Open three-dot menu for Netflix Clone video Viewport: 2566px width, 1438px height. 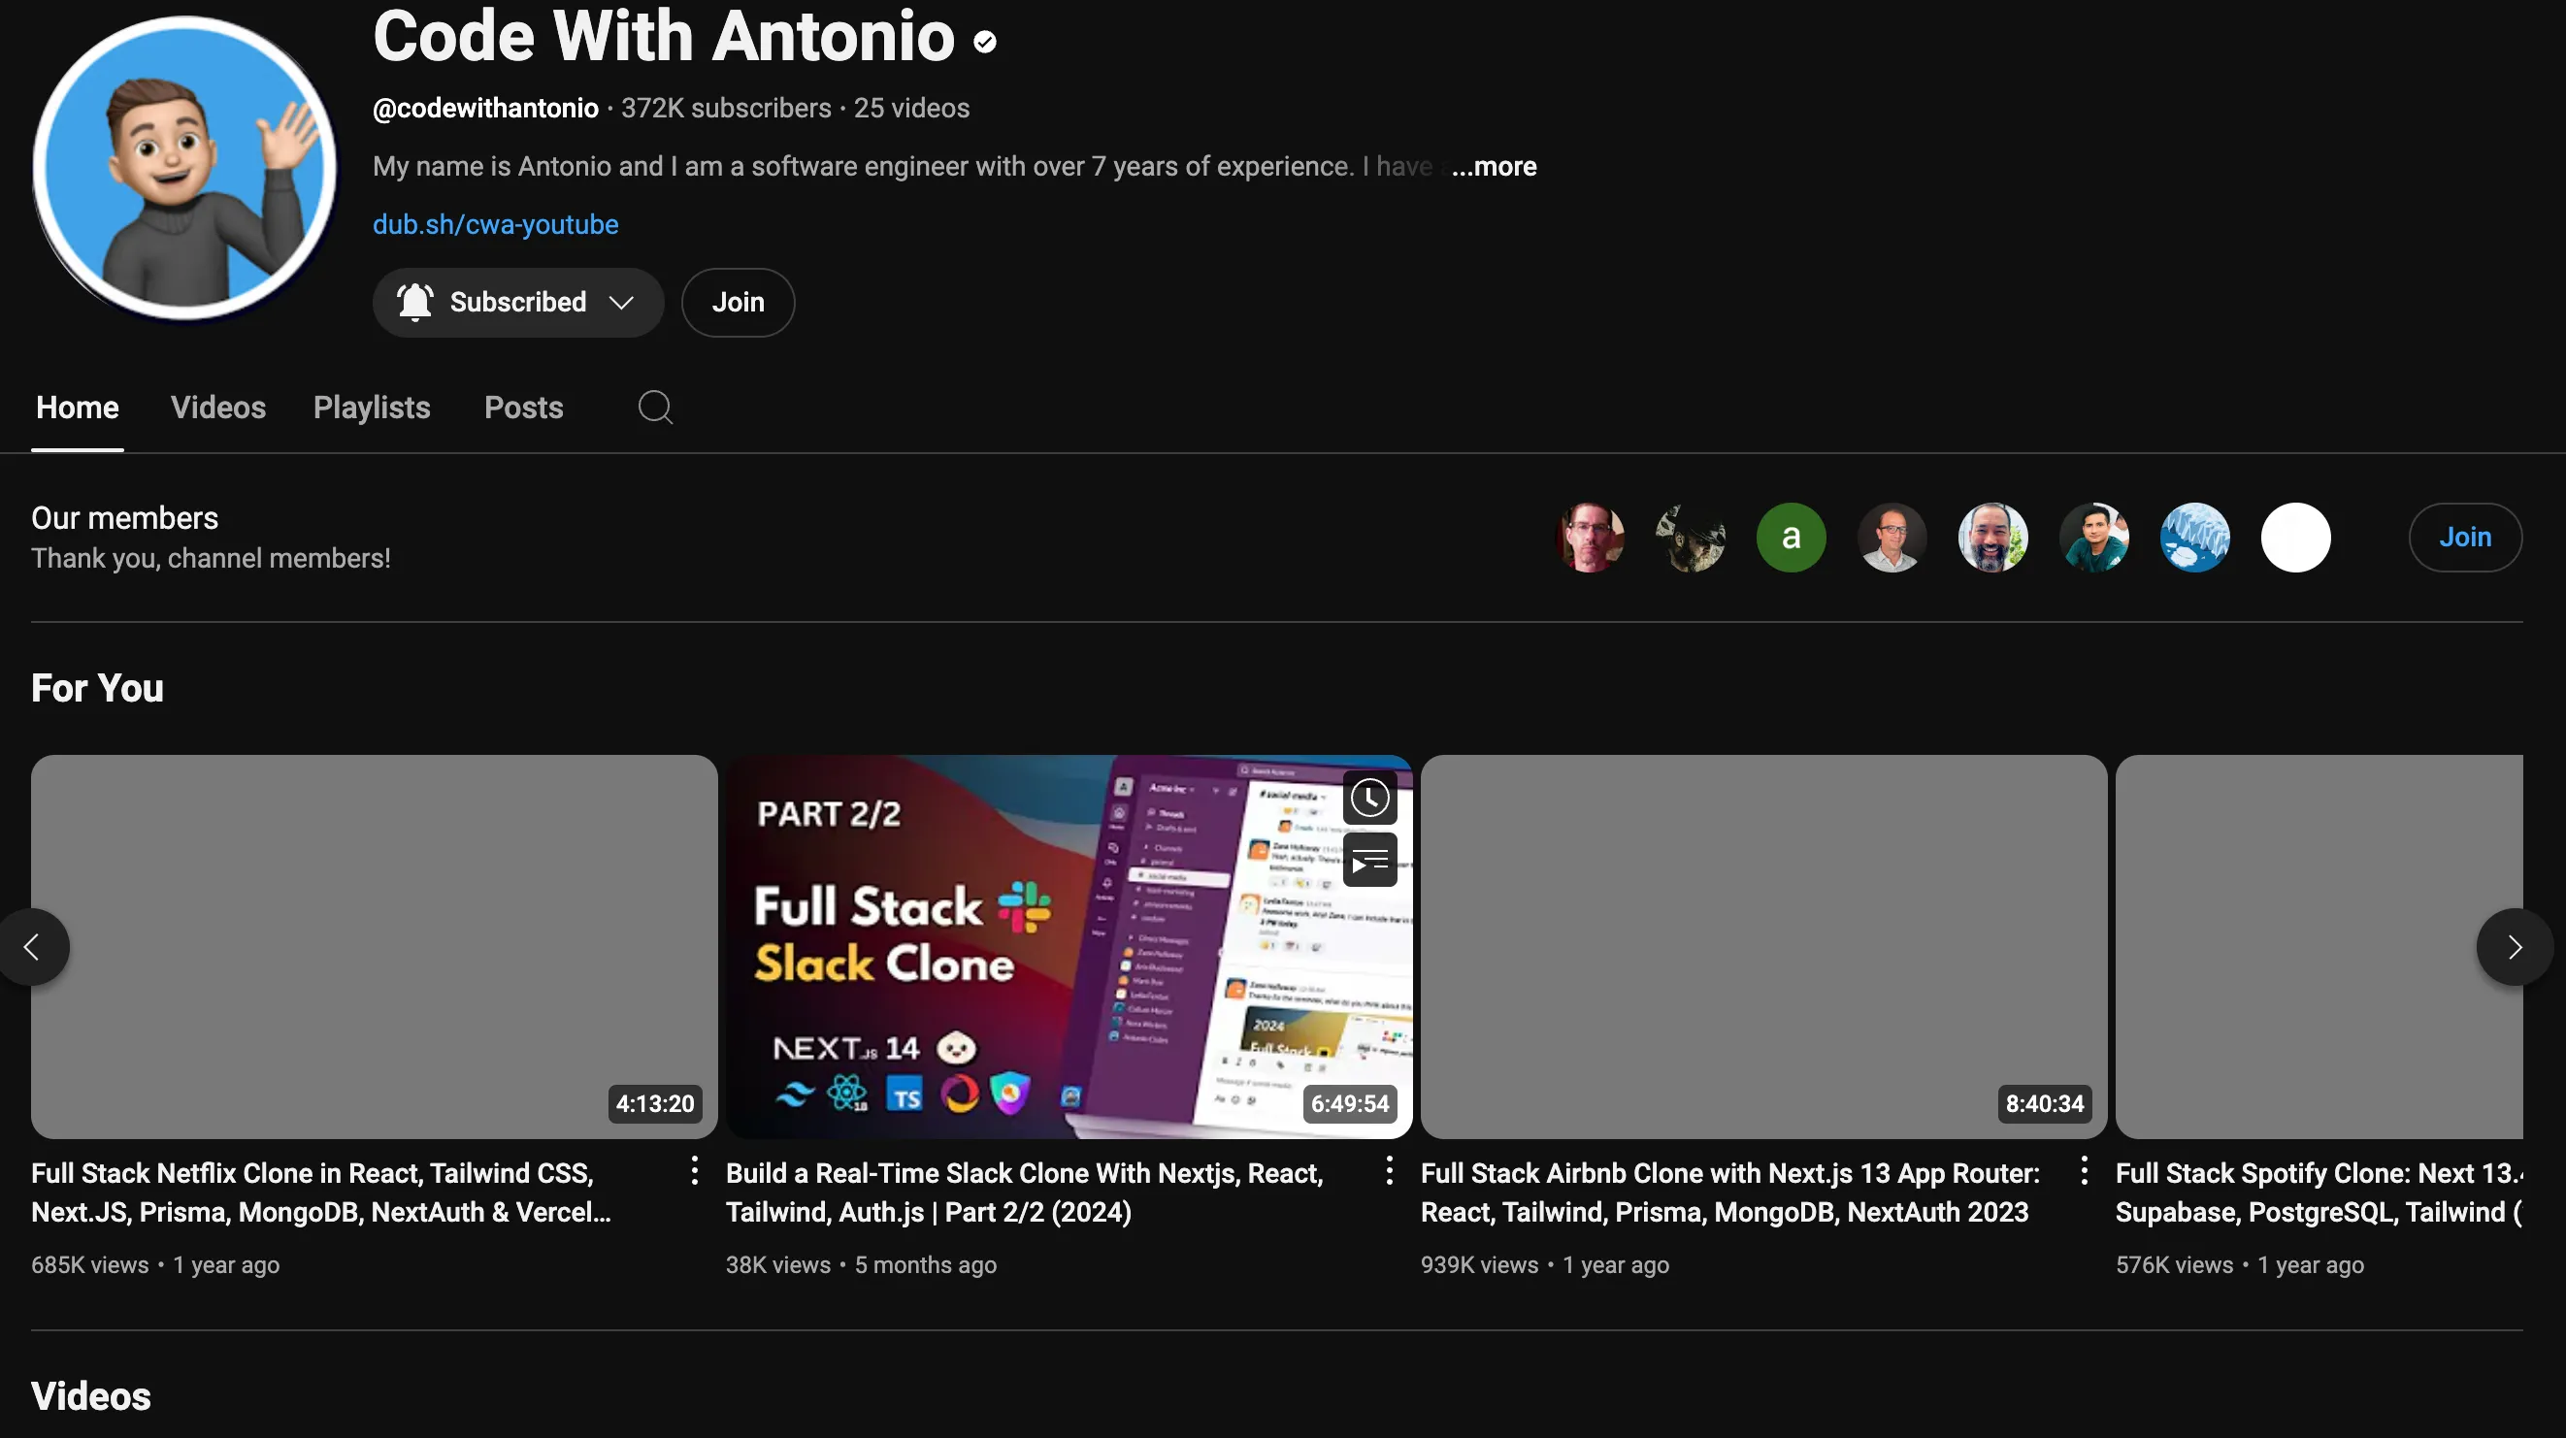pos(694,1171)
